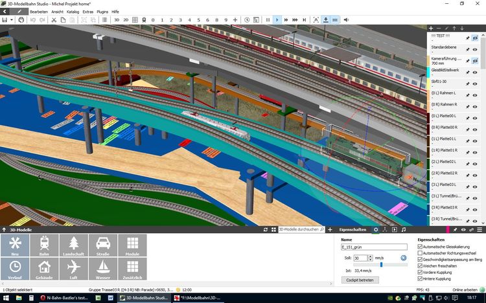Open the Katalog menu
This screenshot has width=486, height=303.
(x=73, y=12)
